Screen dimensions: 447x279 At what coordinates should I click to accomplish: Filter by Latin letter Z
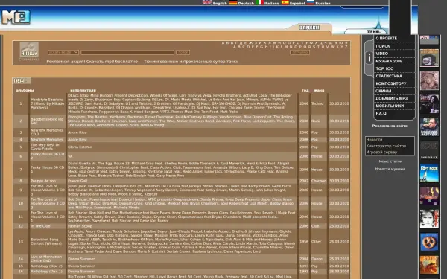[x=346, y=47]
